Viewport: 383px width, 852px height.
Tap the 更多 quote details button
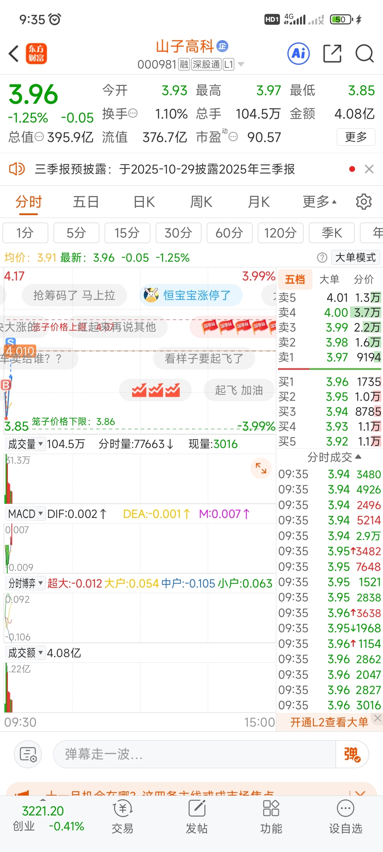pos(356,137)
